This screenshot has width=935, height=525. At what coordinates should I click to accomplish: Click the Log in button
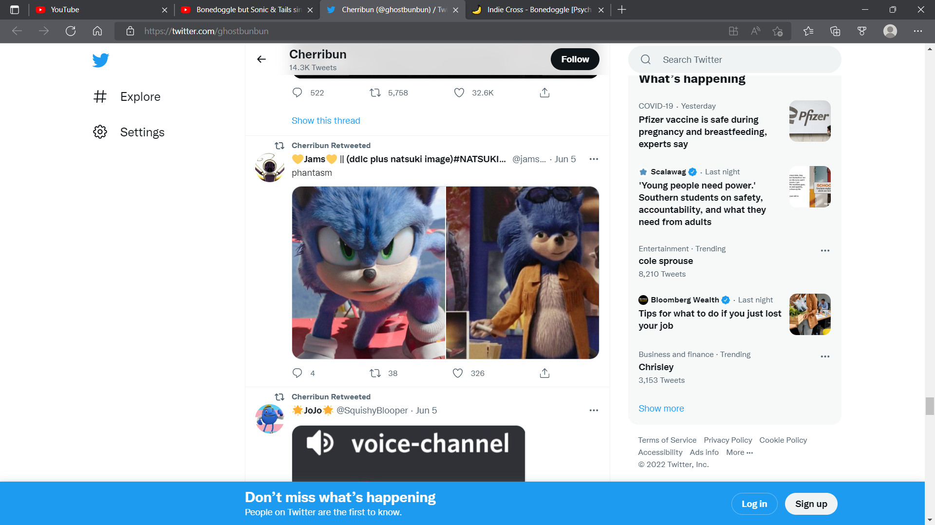pos(754,504)
